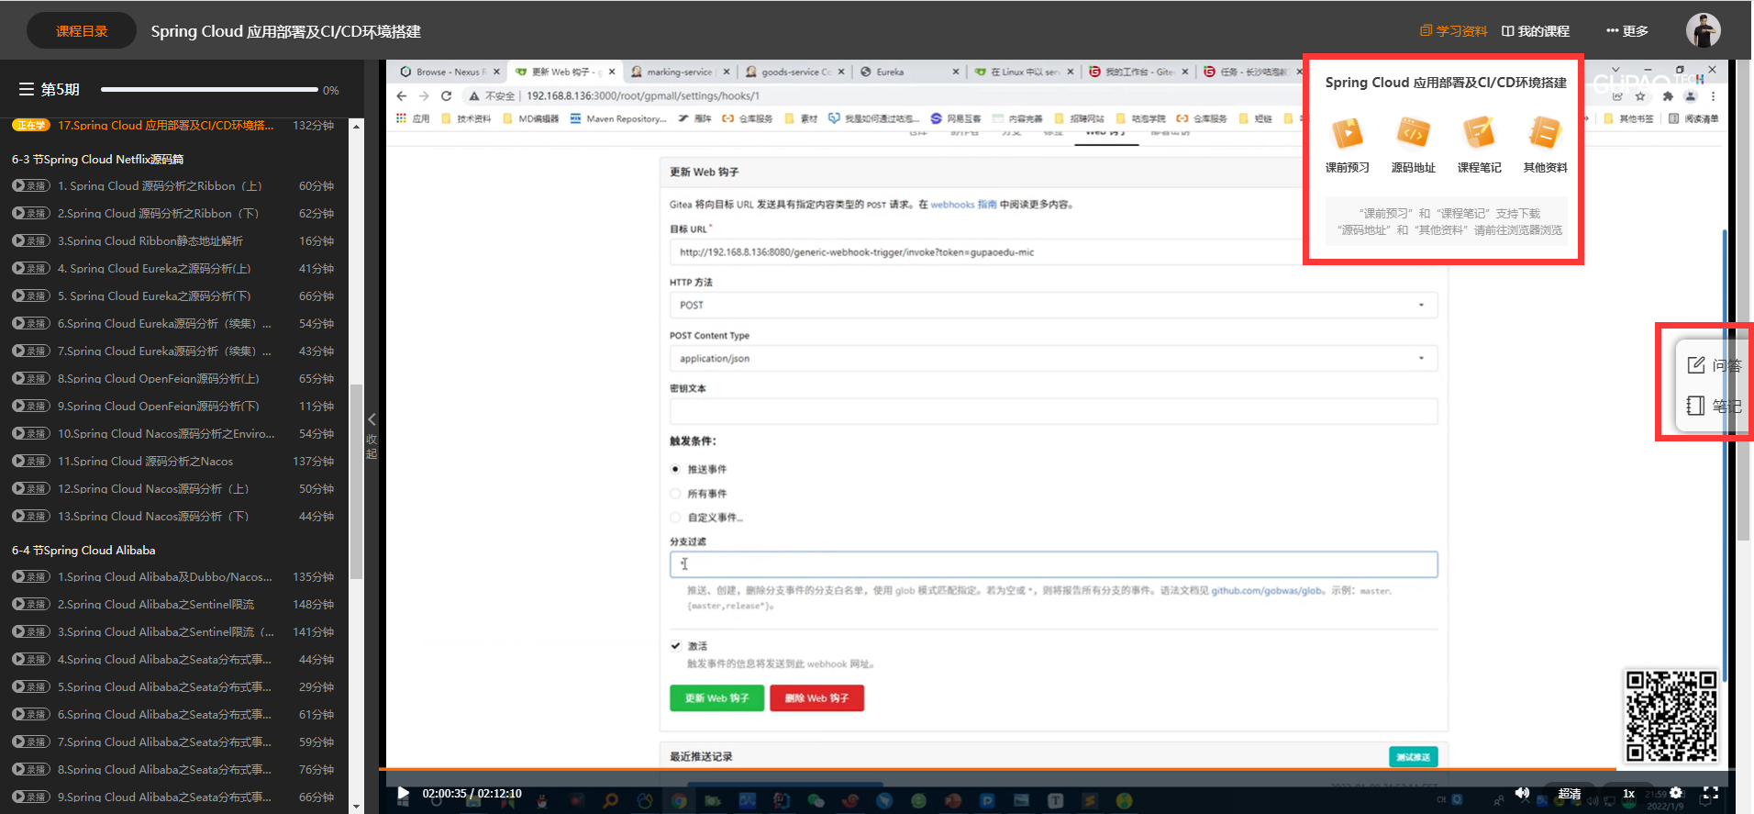The height and width of the screenshot is (814, 1754).
Task: Change playback speed 1x control
Action: point(1628,794)
